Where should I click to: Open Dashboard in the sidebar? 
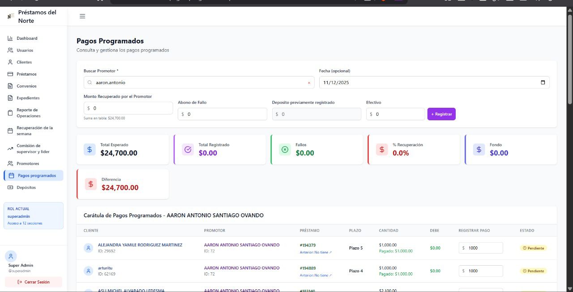[27, 38]
